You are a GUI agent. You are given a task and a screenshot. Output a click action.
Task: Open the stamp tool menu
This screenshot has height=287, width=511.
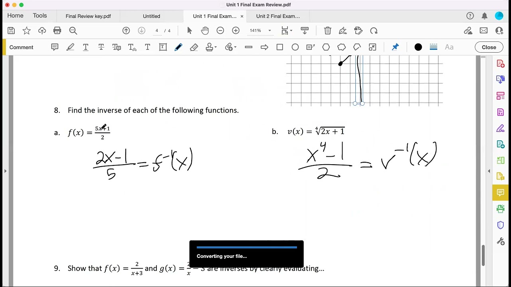(x=211, y=47)
